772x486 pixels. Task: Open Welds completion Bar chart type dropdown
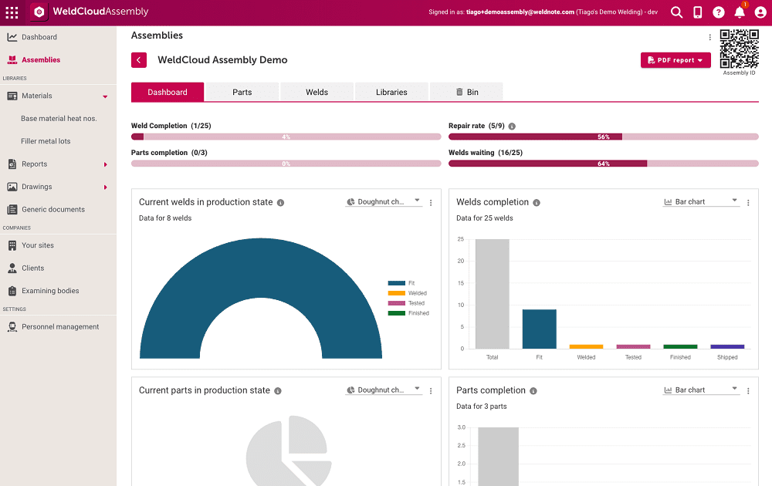[x=701, y=202]
